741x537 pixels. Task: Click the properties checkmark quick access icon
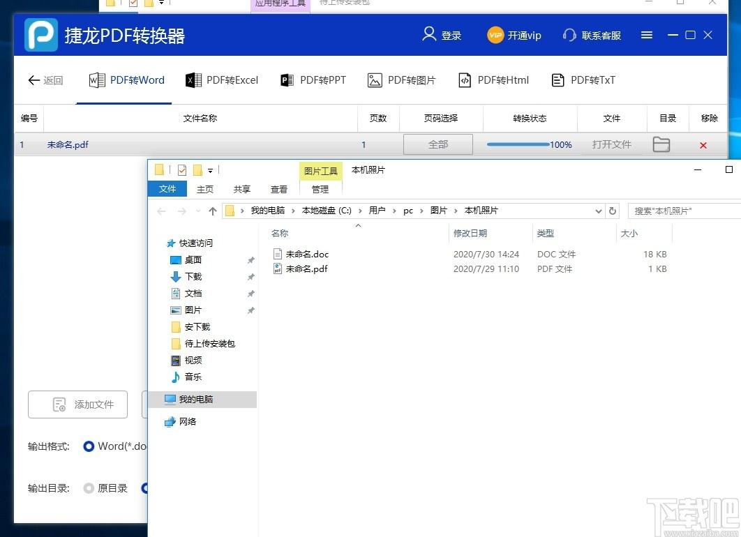[x=182, y=170]
